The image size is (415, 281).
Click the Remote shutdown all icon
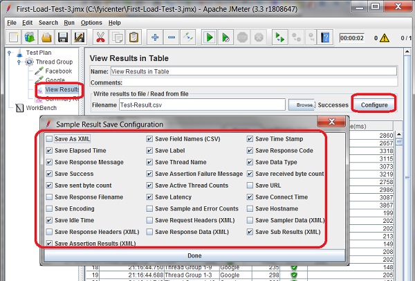pos(311,37)
